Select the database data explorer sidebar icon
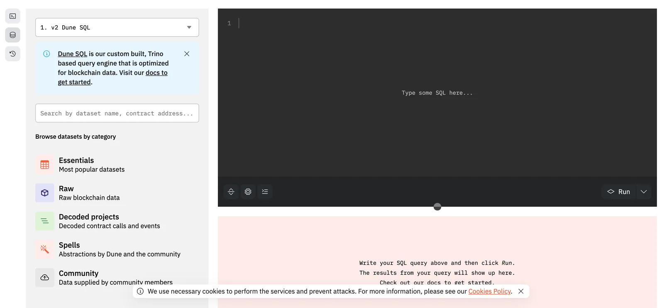The image size is (664, 308). [13, 35]
